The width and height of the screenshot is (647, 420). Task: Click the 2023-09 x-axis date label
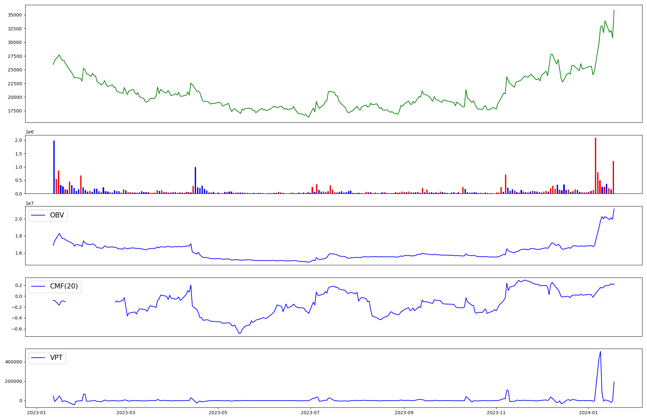tap(404, 413)
